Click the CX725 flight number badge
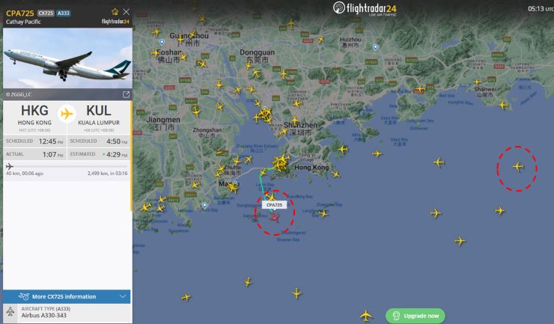Viewport: 554px width, 324px height. [x=46, y=13]
